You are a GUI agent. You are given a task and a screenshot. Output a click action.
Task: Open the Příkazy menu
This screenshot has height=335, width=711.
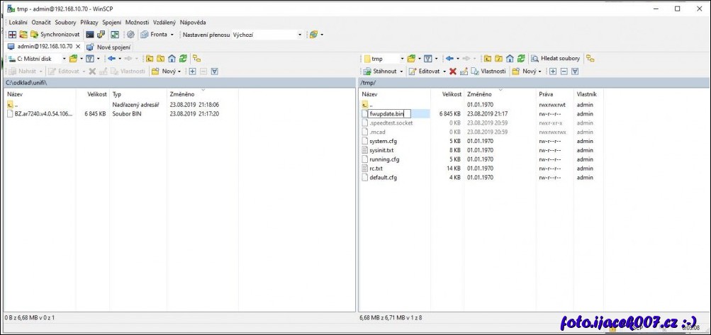coord(89,22)
